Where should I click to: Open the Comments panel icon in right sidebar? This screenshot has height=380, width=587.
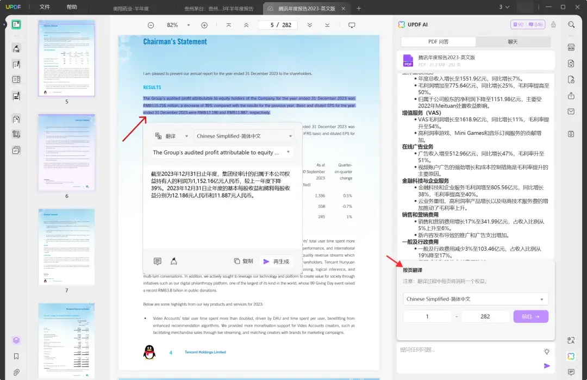(x=571, y=372)
